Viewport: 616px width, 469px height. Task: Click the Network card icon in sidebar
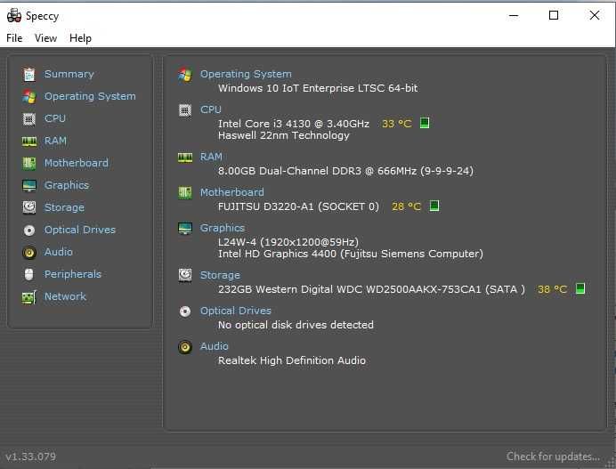(x=29, y=297)
